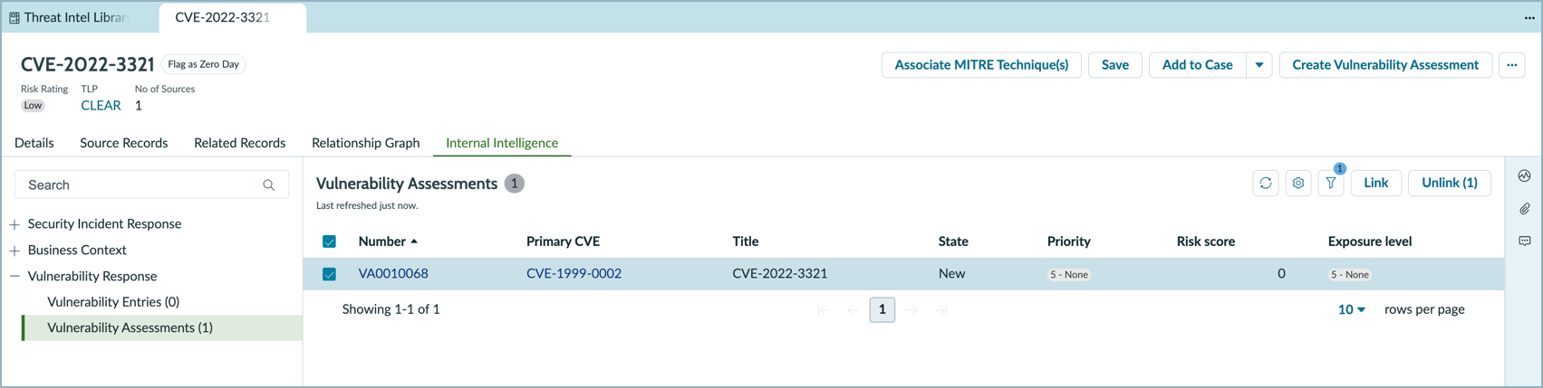Click the Title column header

[x=746, y=241]
